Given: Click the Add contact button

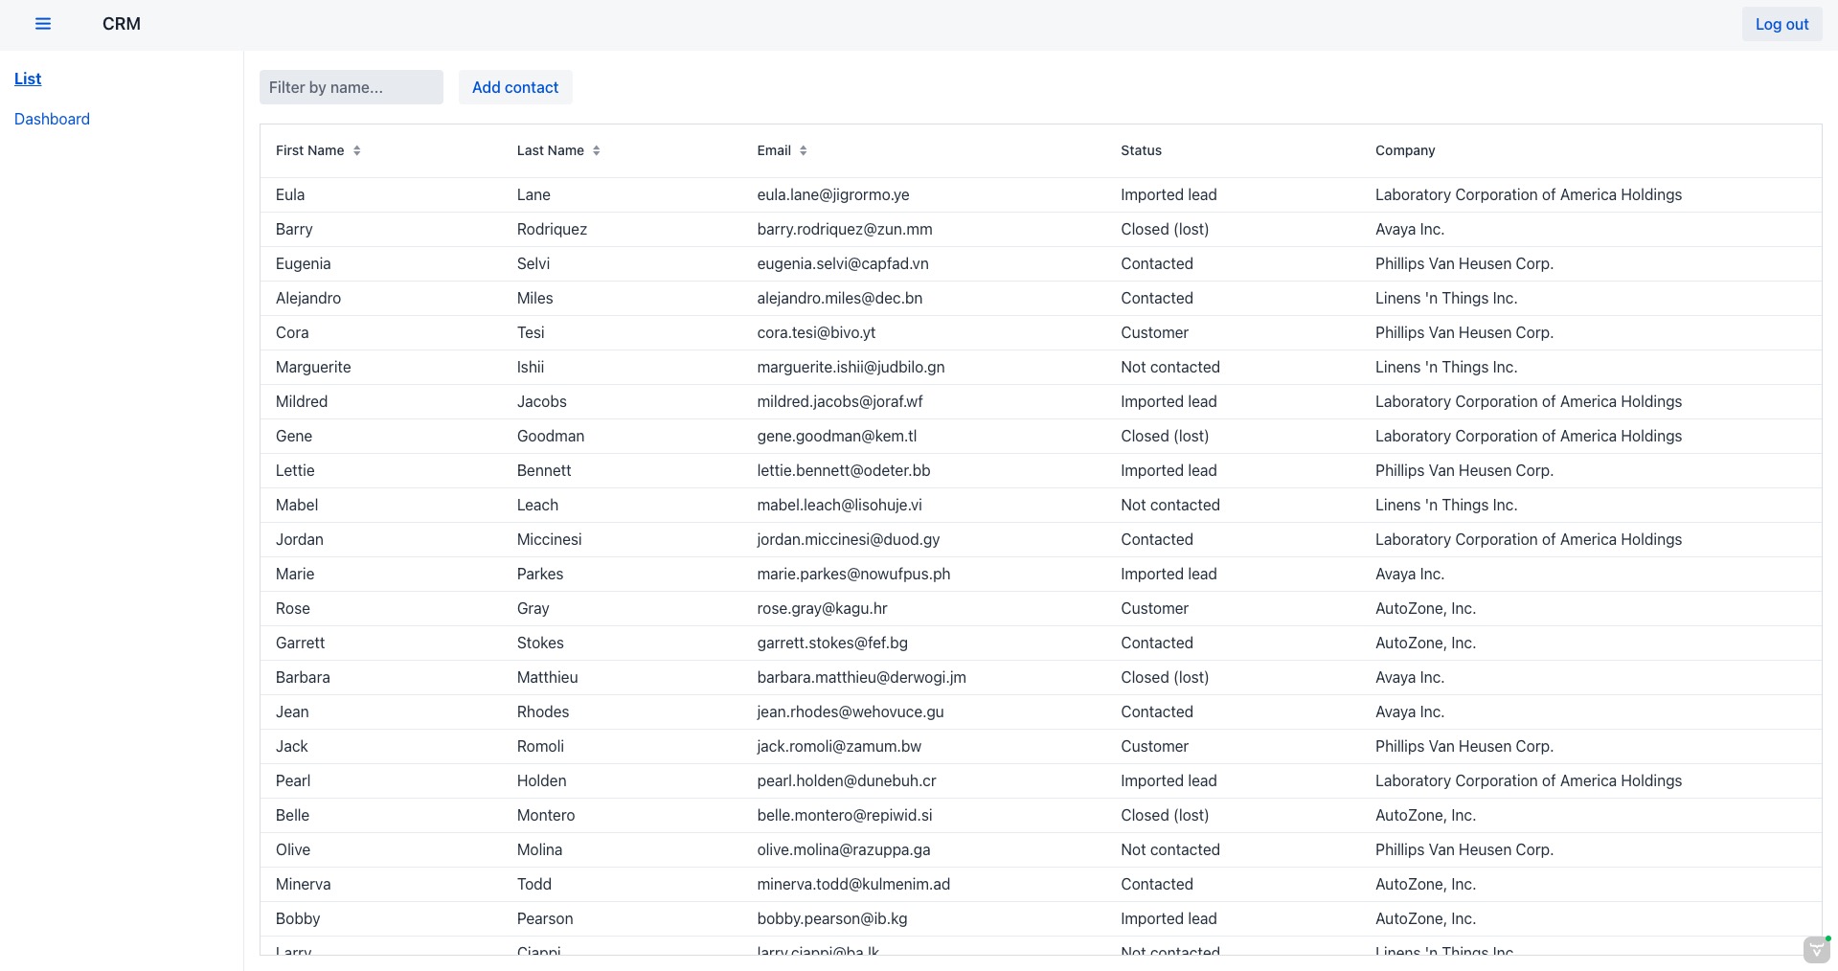Looking at the screenshot, I should pos(515,87).
